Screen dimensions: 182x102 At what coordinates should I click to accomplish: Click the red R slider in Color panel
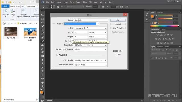tap(166, 15)
